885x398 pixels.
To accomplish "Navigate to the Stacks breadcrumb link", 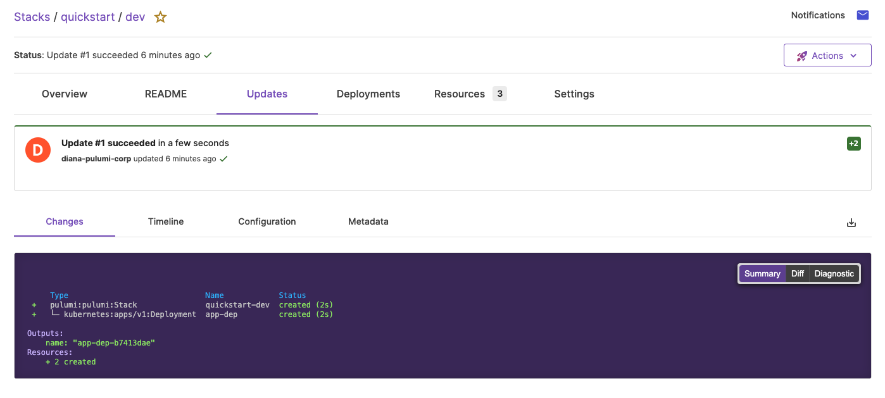I will click(x=32, y=17).
